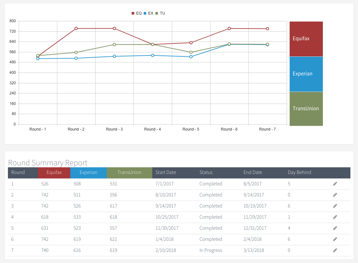
Task: Select start date 7/1/2017
Action: click(x=164, y=184)
